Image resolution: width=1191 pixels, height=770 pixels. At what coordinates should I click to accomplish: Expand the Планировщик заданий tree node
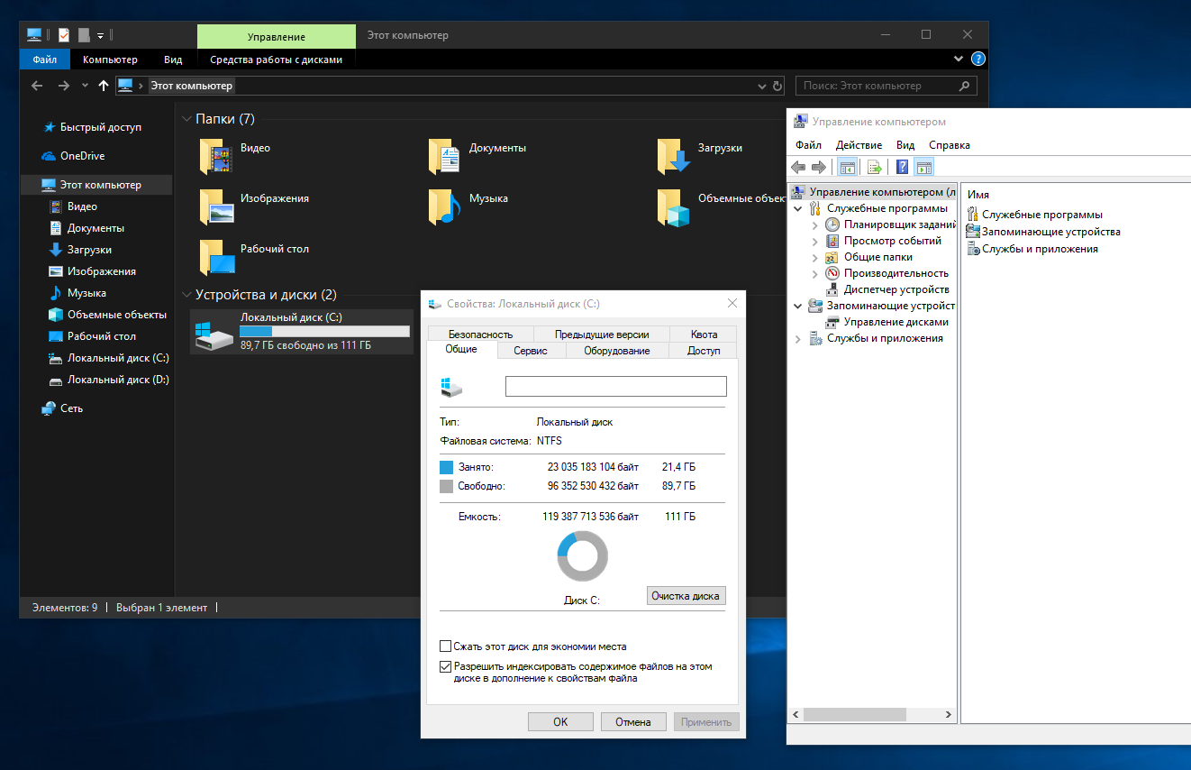814,225
